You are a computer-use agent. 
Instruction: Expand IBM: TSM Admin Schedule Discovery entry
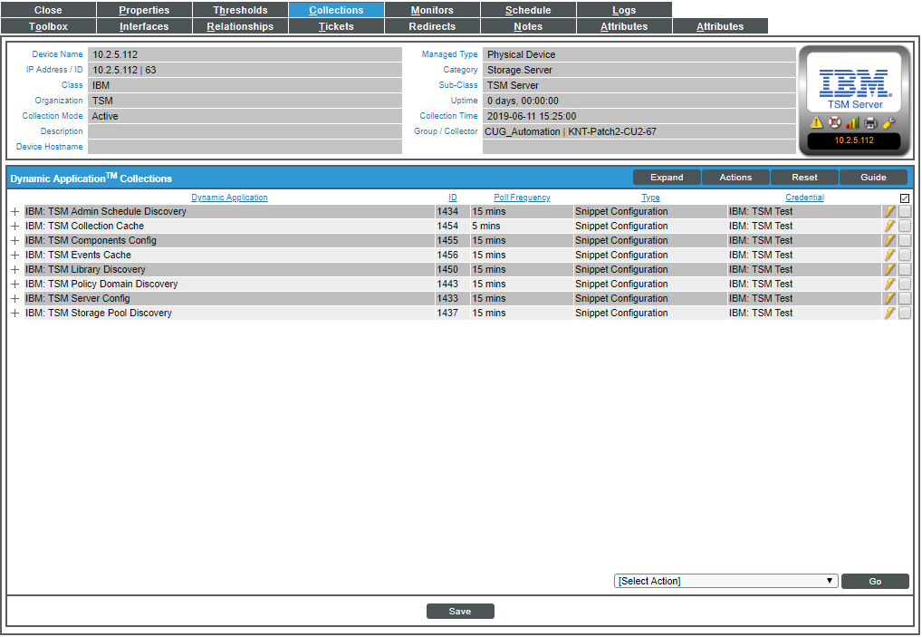14,211
